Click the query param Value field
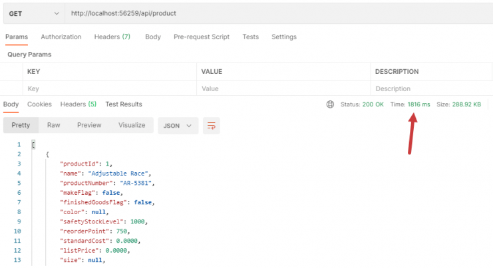This screenshot has width=493, height=268. [283, 88]
